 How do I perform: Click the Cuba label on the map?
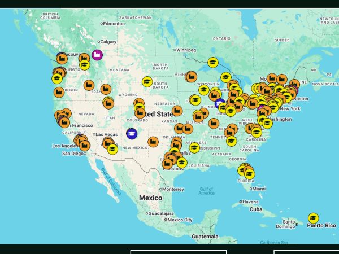256,209
